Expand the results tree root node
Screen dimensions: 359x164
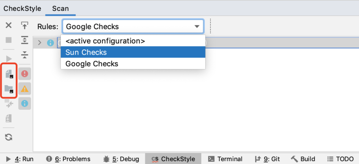pyautogui.click(x=40, y=42)
